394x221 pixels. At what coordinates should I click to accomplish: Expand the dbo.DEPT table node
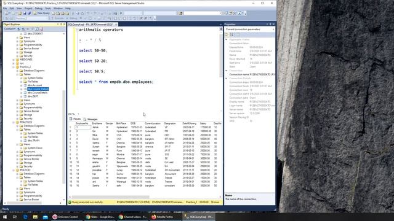point(21,96)
